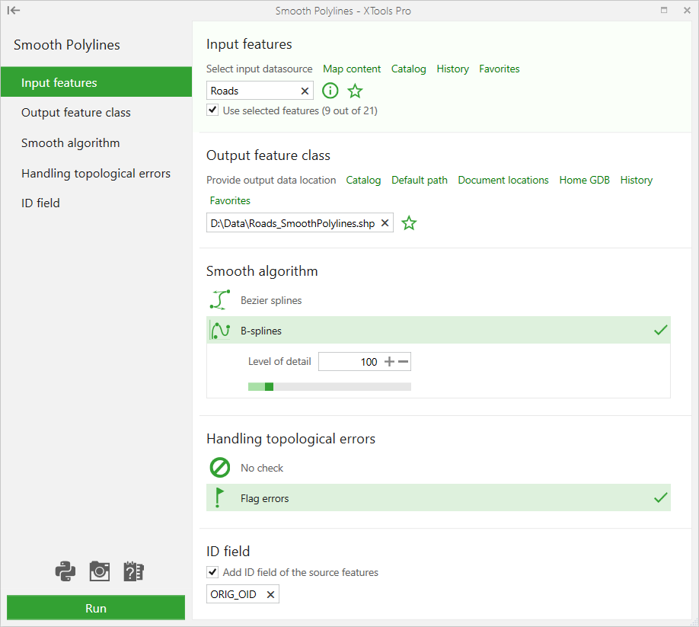The width and height of the screenshot is (699, 627).
Task: Go to Handling topological errors section
Action: pyautogui.click(x=96, y=173)
